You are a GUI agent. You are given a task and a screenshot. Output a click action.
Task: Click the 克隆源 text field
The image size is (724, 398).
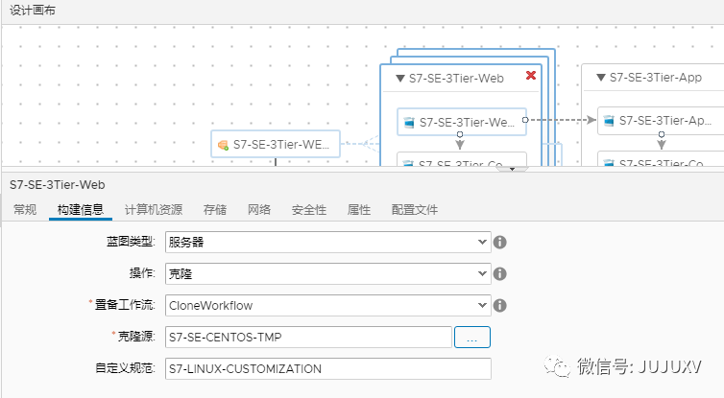pyautogui.click(x=307, y=338)
